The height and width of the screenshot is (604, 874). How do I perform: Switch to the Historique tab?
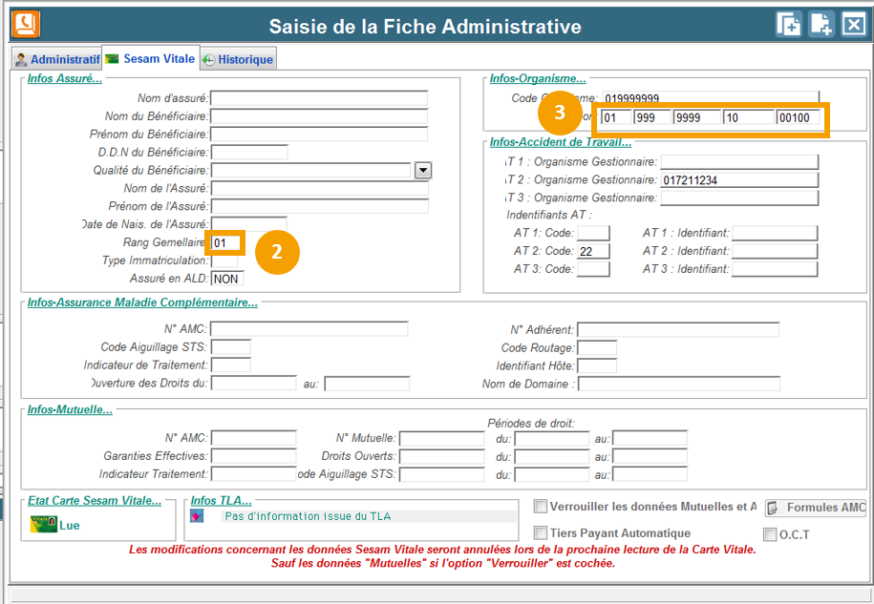coord(238,59)
